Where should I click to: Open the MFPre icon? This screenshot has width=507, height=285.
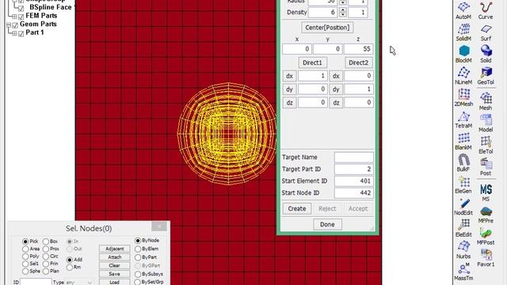pyautogui.click(x=486, y=215)
